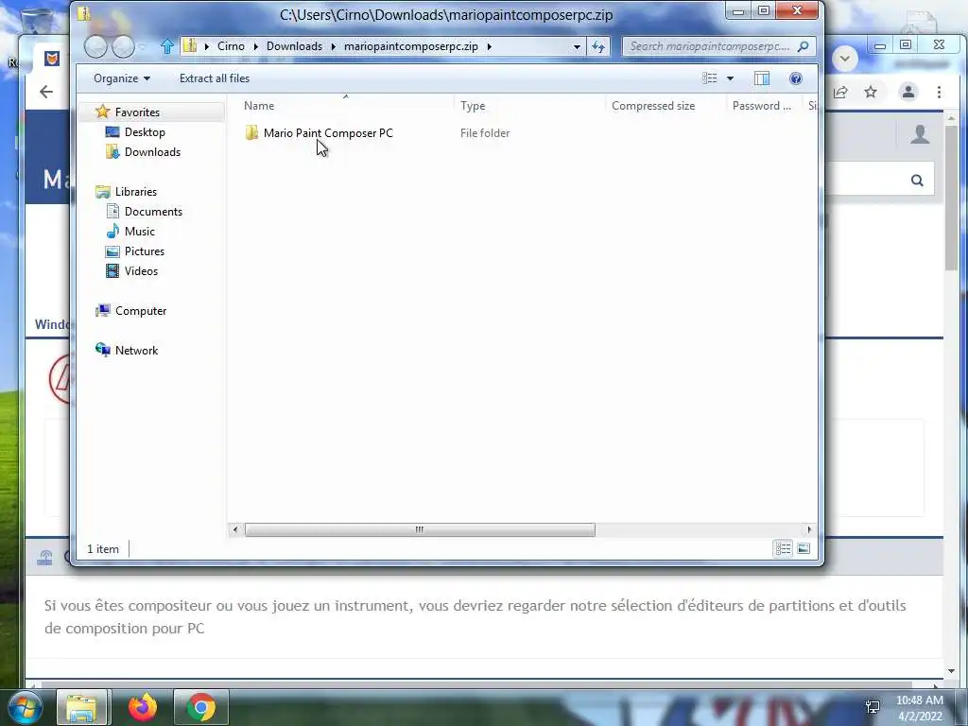Open the Pictures library
Image resolution: width=968 pixels, height=726 pixels.
[144, 251]
